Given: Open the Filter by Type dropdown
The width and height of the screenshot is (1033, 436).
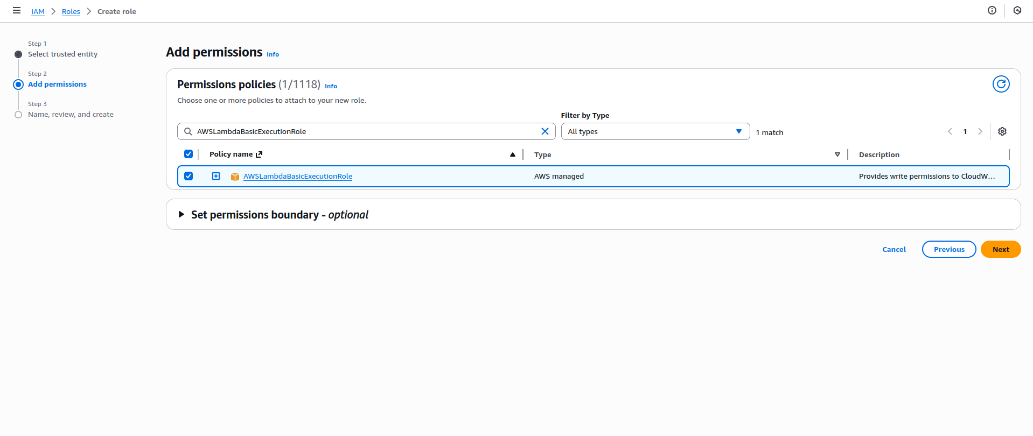Looking at the screenshot, I should 655,131.
